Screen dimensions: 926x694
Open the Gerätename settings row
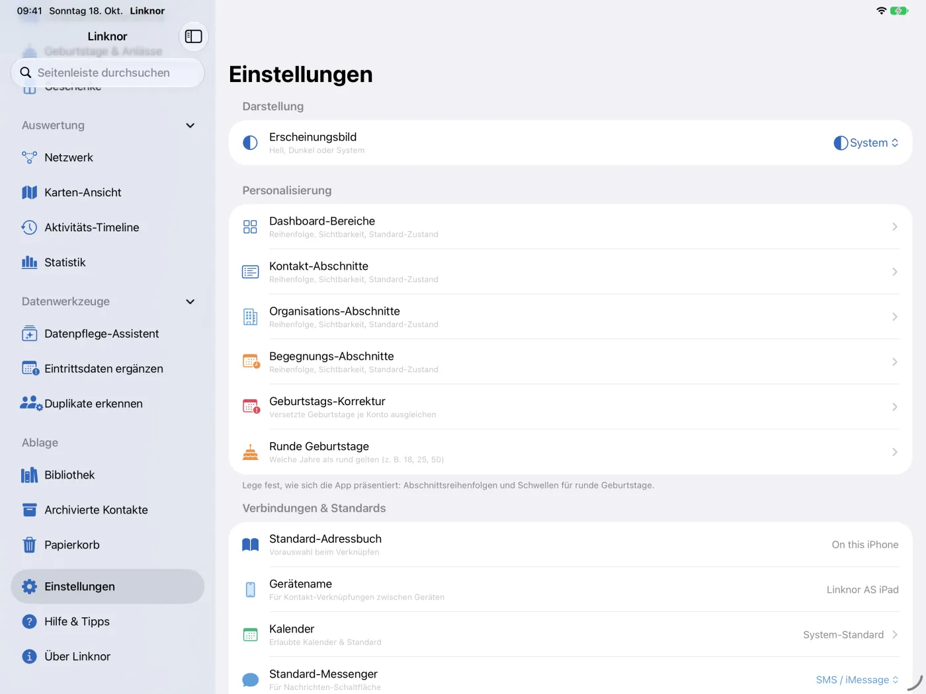click(570, 590)
